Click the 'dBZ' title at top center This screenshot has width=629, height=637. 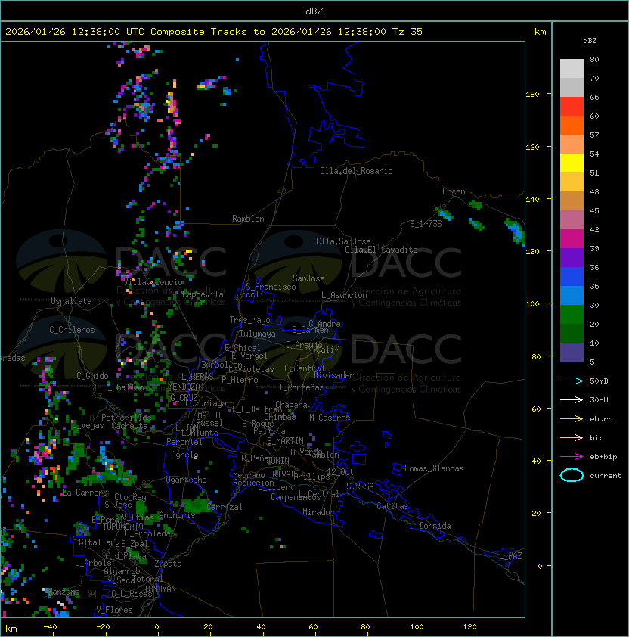click(314, 11)
